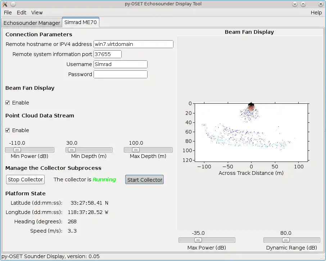The width and height of the screenshot is (326, 261).
Task: Toggle the Point Cloud Data Stream Enable checkbox
Action: [8, 130]
